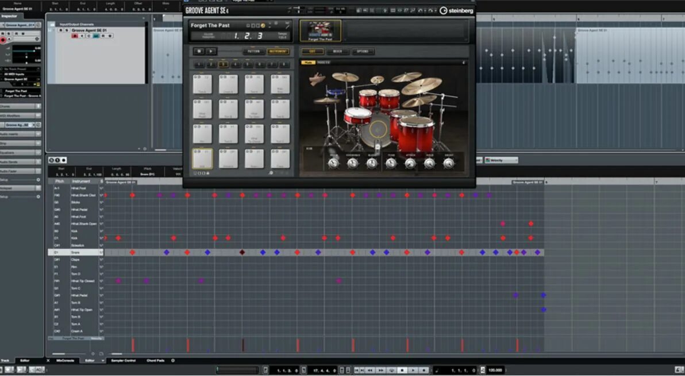Click the Instrument column header

point(81,181)
